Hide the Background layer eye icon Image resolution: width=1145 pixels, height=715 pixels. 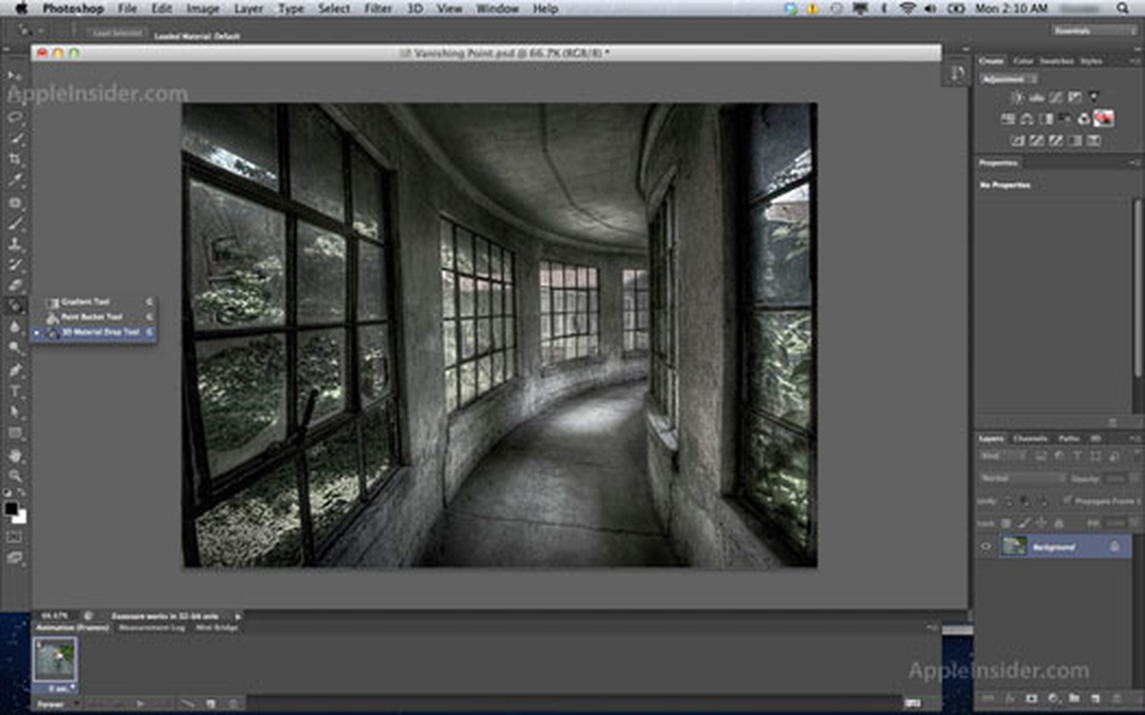click(x=987, y=546)
